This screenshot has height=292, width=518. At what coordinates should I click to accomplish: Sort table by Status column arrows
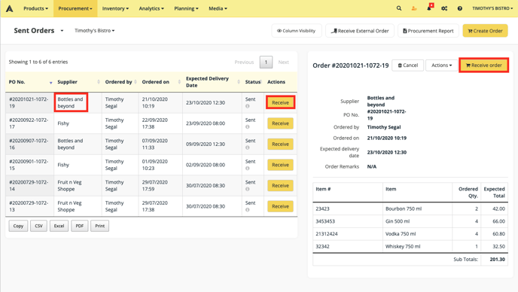[261, 82]
